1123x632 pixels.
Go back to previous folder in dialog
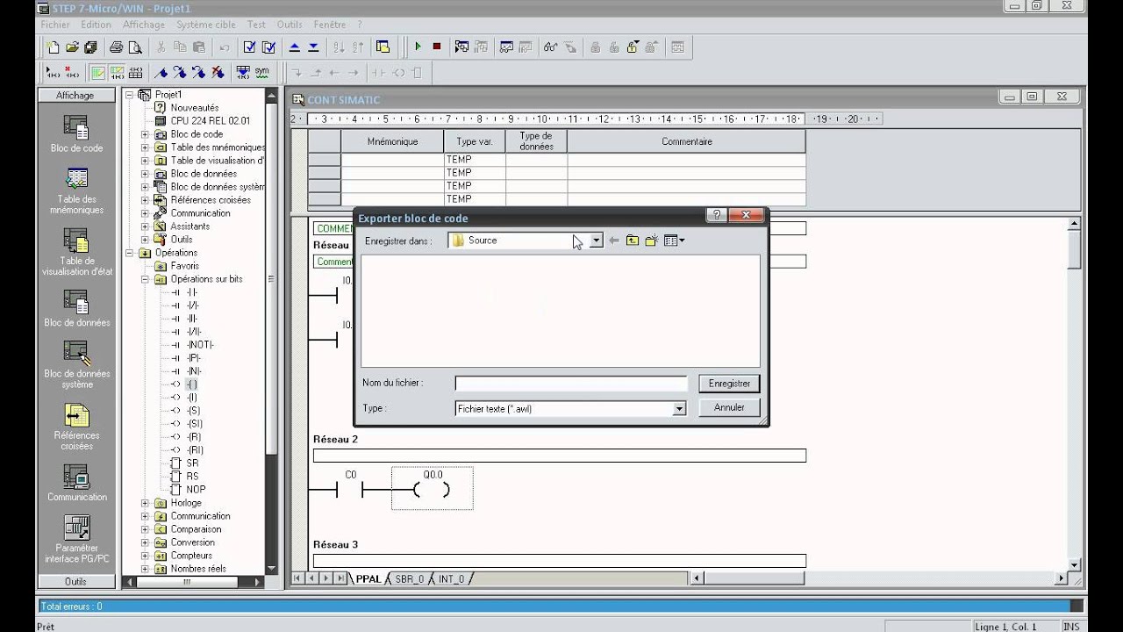613,241
